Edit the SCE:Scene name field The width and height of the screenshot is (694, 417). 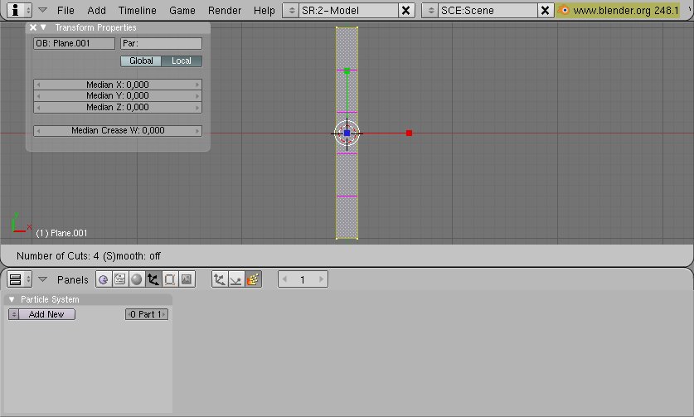tap(488, 10)
